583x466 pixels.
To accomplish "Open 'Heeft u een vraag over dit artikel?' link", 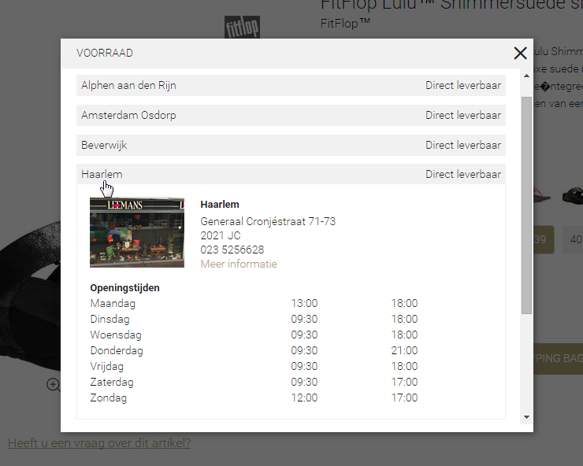I will pyautogui.click(x=99, y=443).
